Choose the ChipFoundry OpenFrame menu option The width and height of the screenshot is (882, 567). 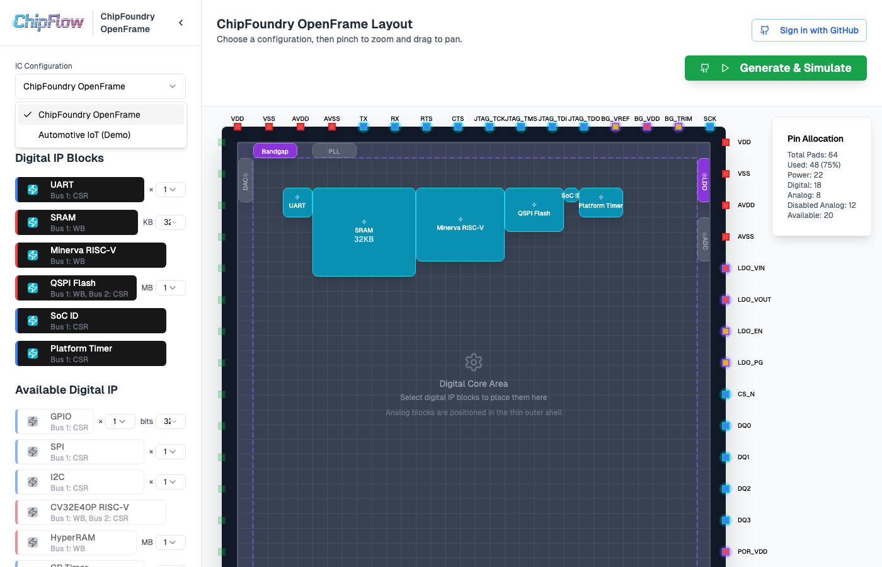click(x=89, y=115)
